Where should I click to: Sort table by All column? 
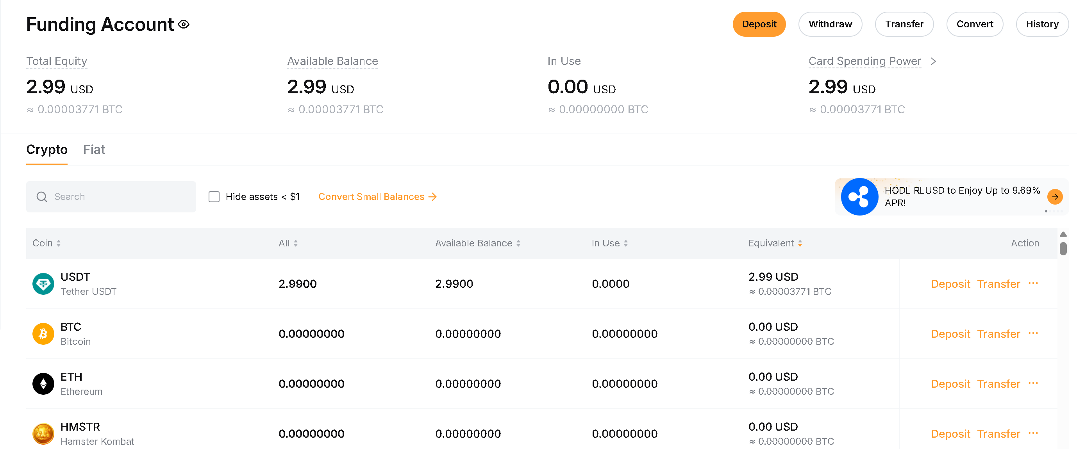coord(288,243)
